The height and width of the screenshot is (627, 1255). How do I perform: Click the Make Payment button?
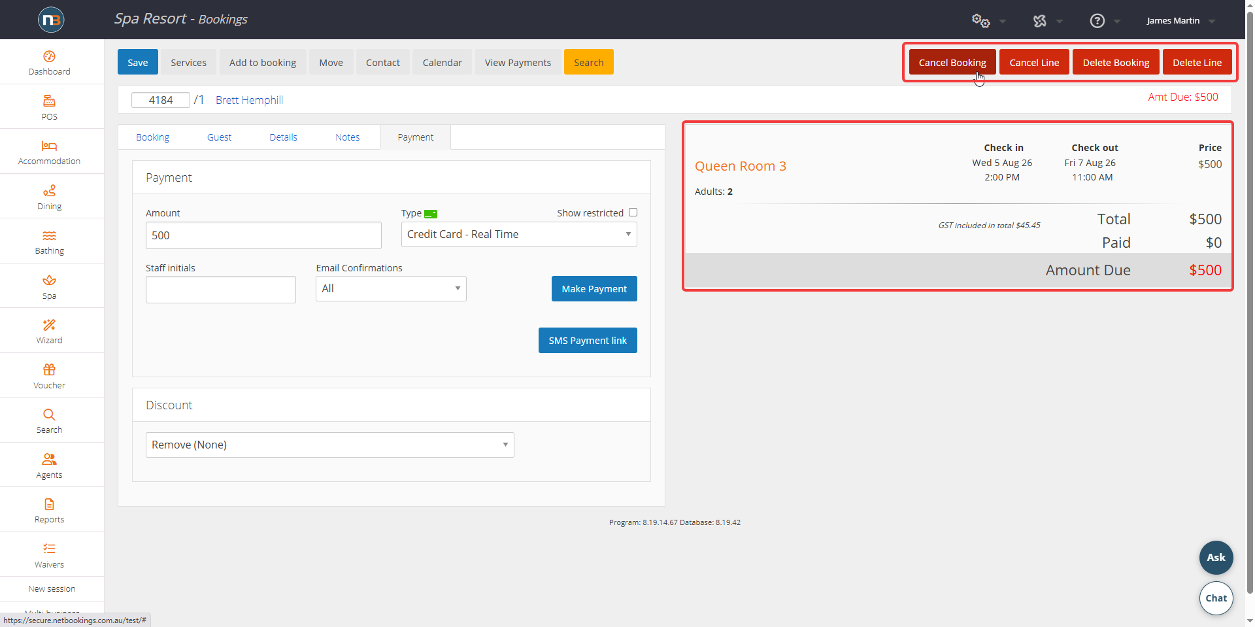594,288
